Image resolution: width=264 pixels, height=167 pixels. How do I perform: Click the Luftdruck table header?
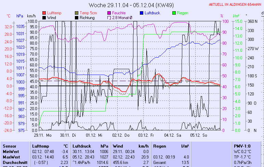coord(82,146)
